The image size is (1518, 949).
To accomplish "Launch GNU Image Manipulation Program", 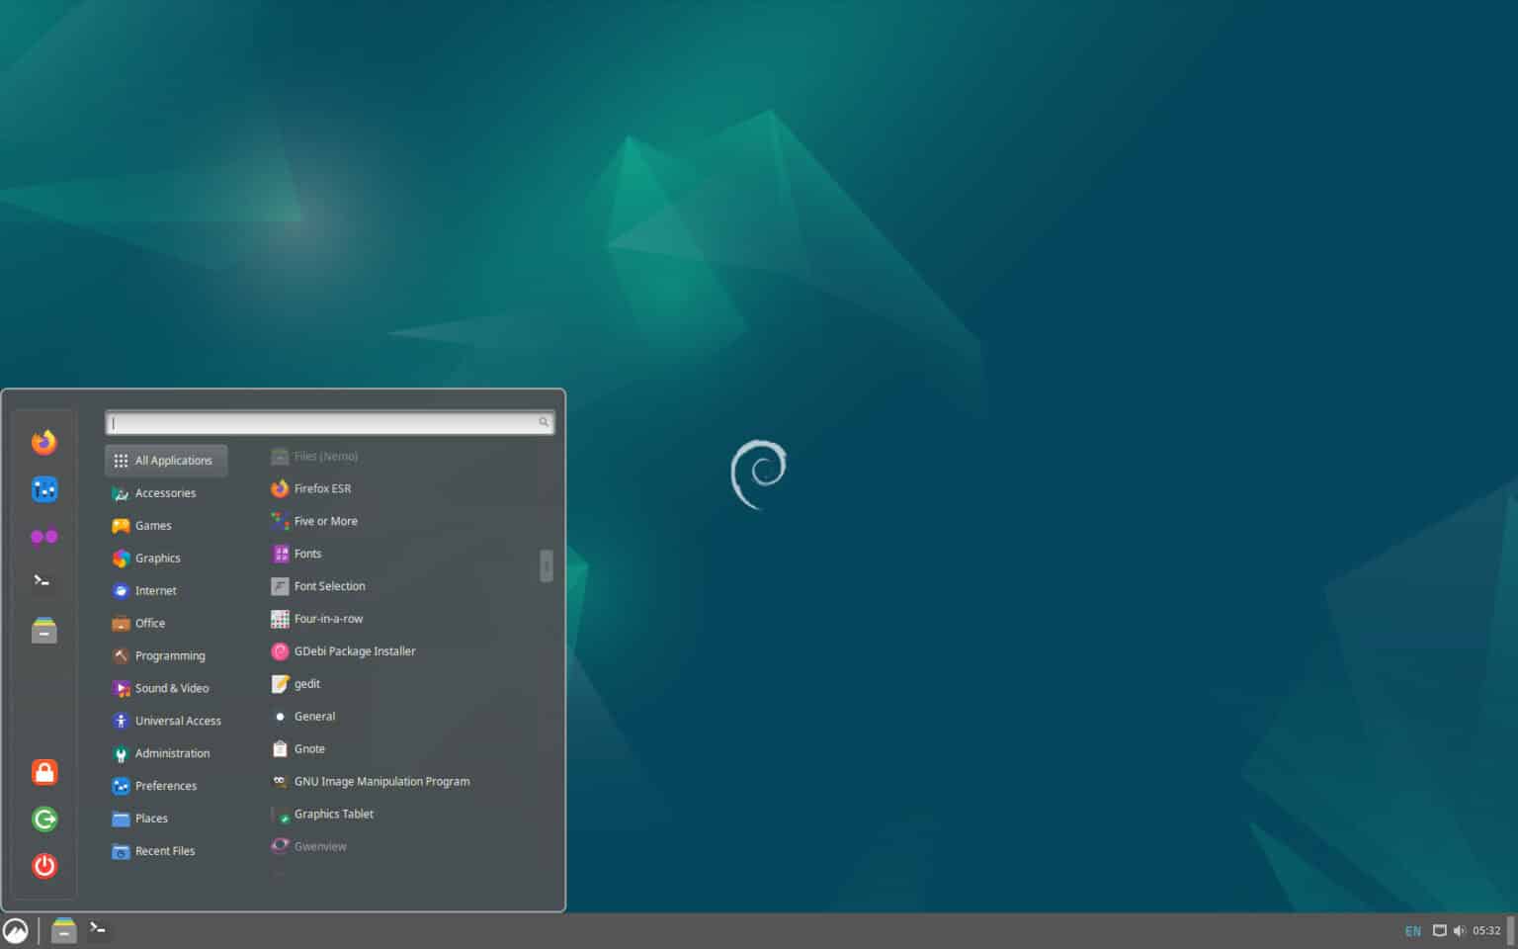I will (381, 781).
